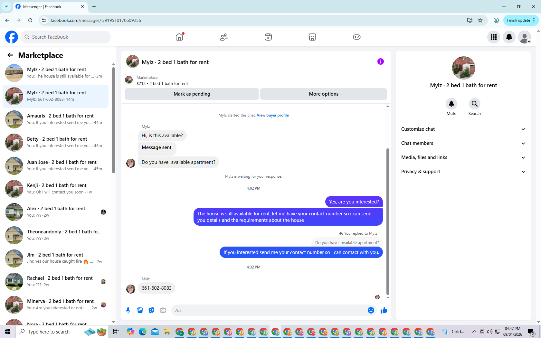Open the Notifications bell in header
Screen dimensions: 541x338
click(509, 37)
